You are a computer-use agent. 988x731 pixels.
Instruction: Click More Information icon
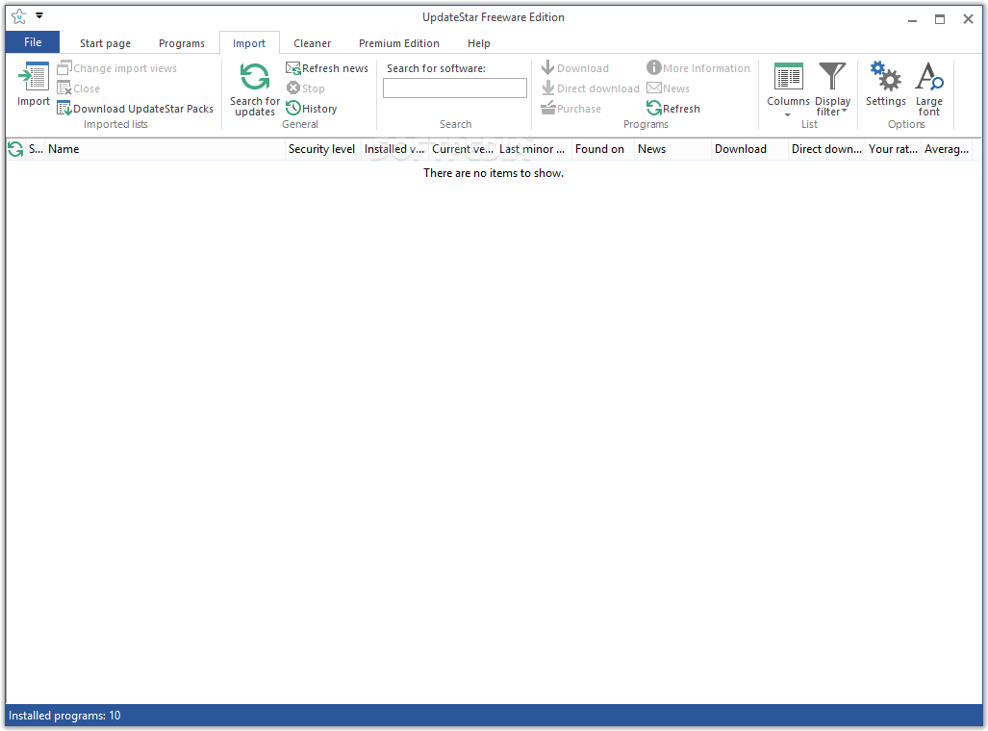[654, 67]
